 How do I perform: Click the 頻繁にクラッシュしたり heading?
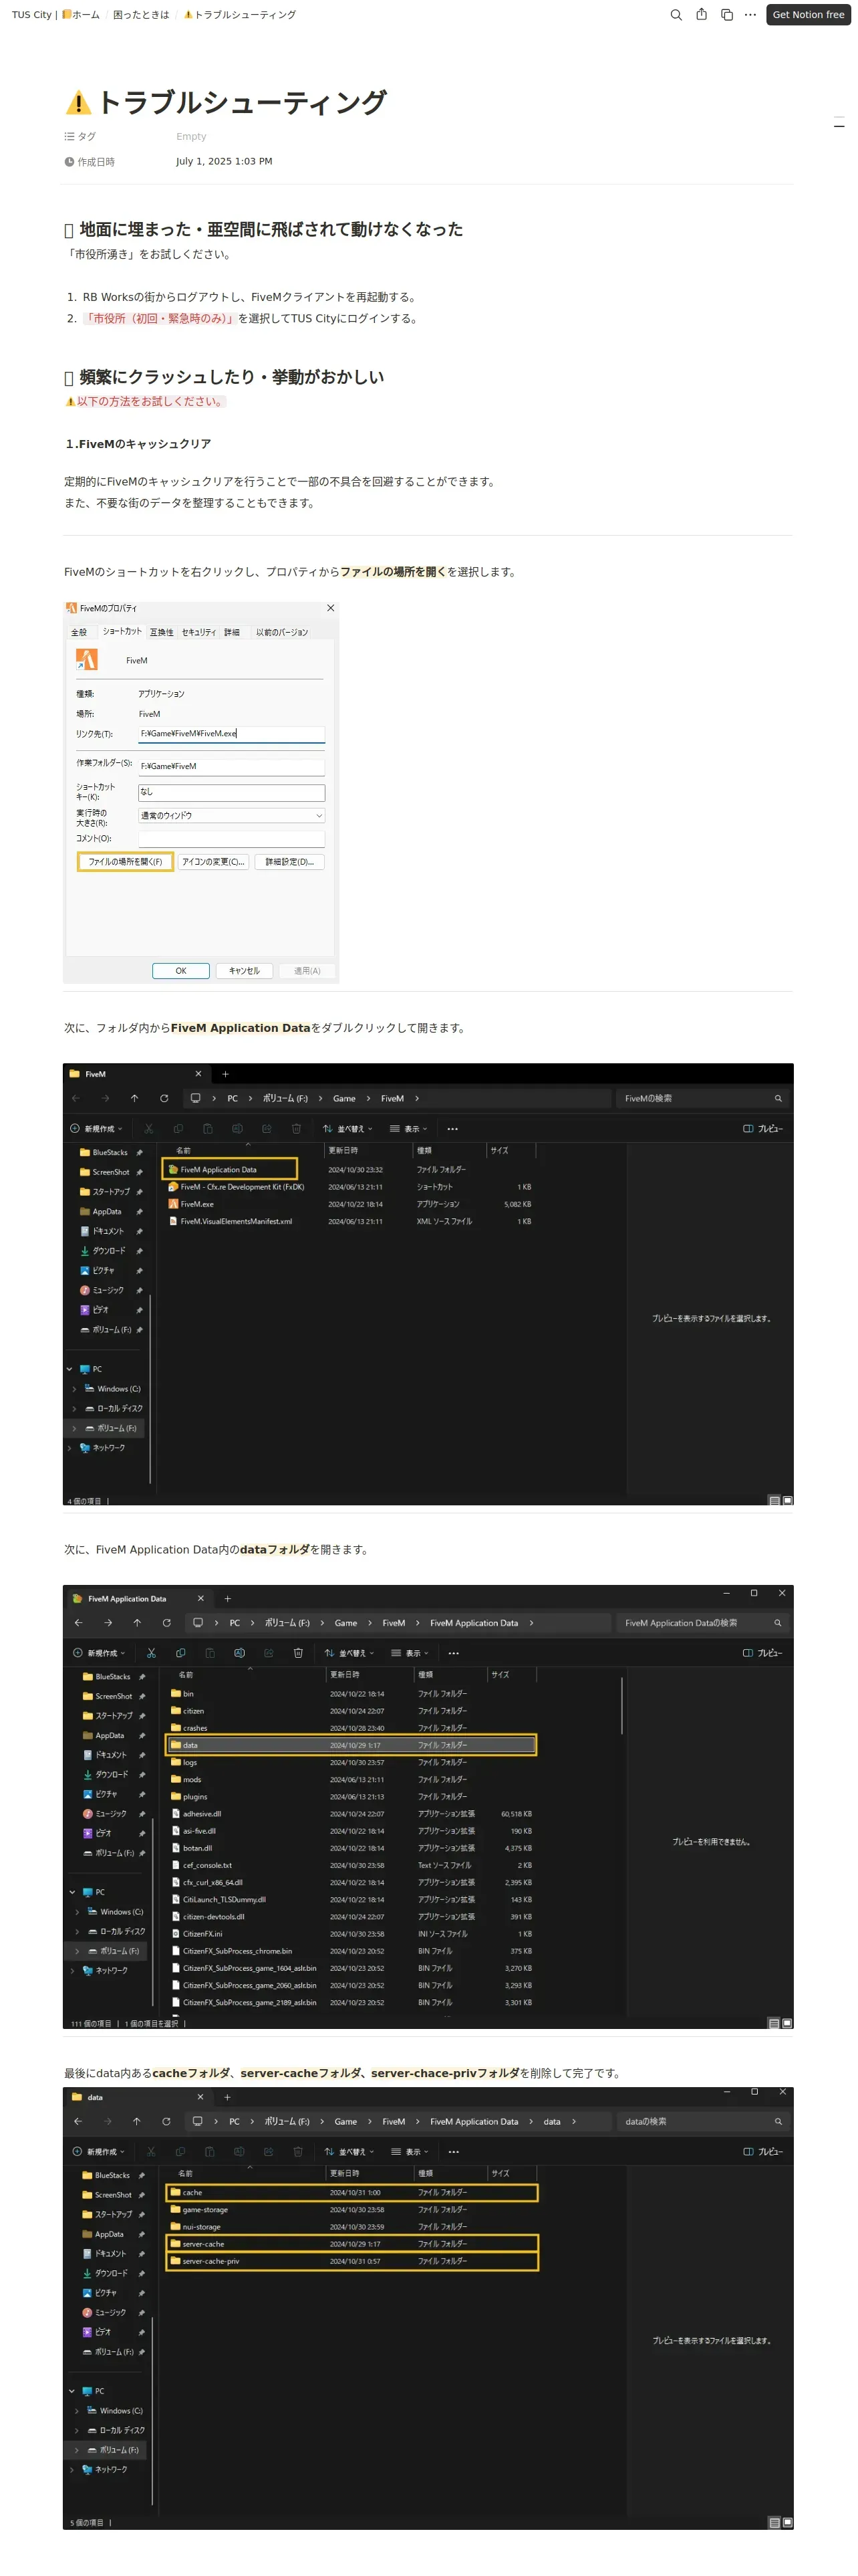(x=224, y=377)
